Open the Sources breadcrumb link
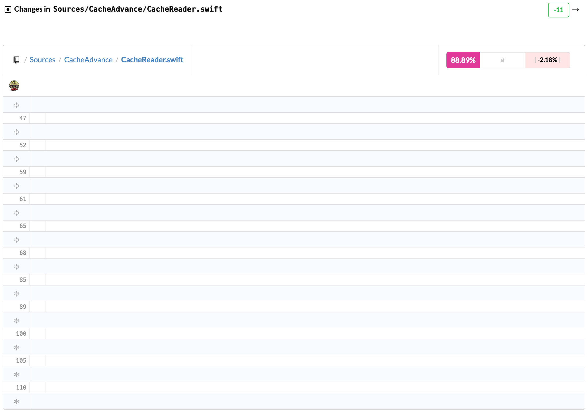The width and height of the screenshot is (588, 412). [x=42, y=60]
